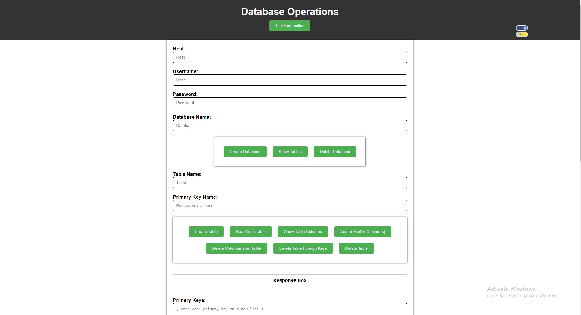This screenshot has width=581, height=315.
Task: Toggle the dark mode moon switch
Action: (522, 28)
